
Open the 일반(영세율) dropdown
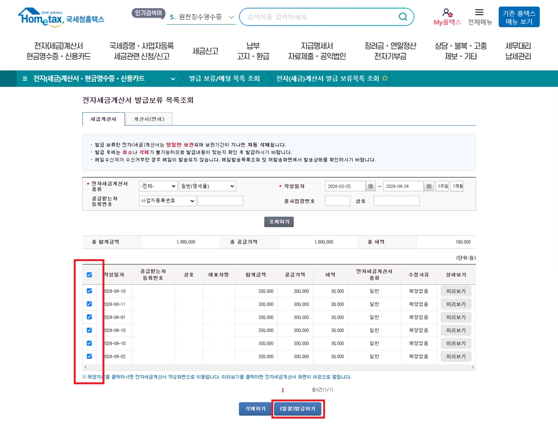tap(207, 186)
